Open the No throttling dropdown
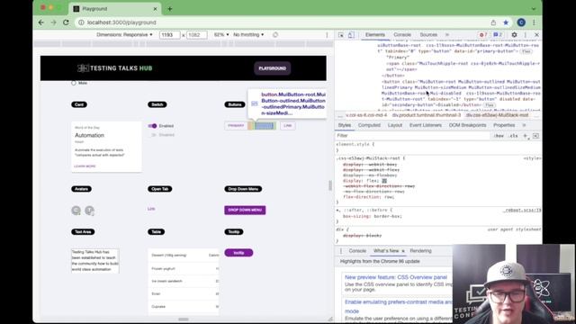This screenshot has width=576, height=324. [x=248, y=34]
